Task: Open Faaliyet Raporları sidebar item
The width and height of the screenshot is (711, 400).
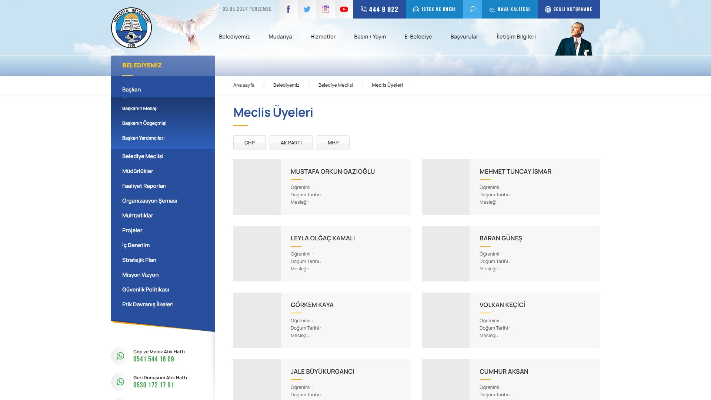Action: [x=144, y=186]
